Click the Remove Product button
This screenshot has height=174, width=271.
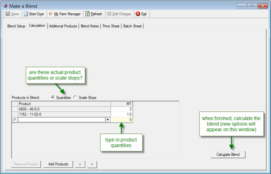pos(26,164)
